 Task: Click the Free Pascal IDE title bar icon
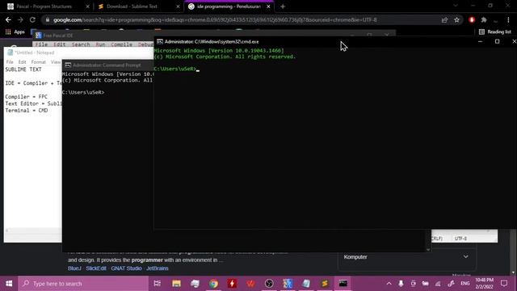point(38,36)
